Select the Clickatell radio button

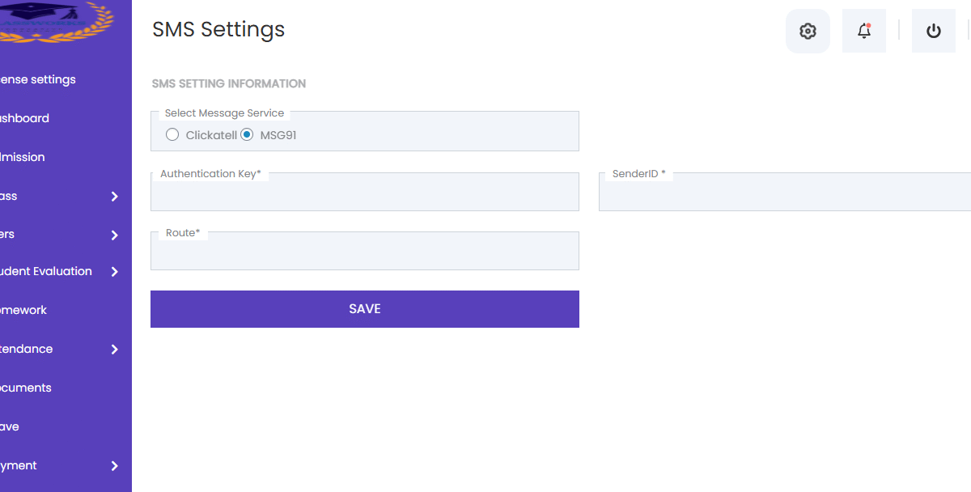[172, 135]
